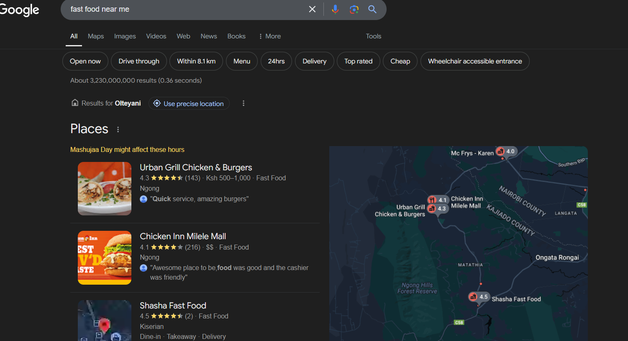Click the reviewer avatar under Chicken Inn review
This screenshot has height=341, width=628.
tap(144, 268)
